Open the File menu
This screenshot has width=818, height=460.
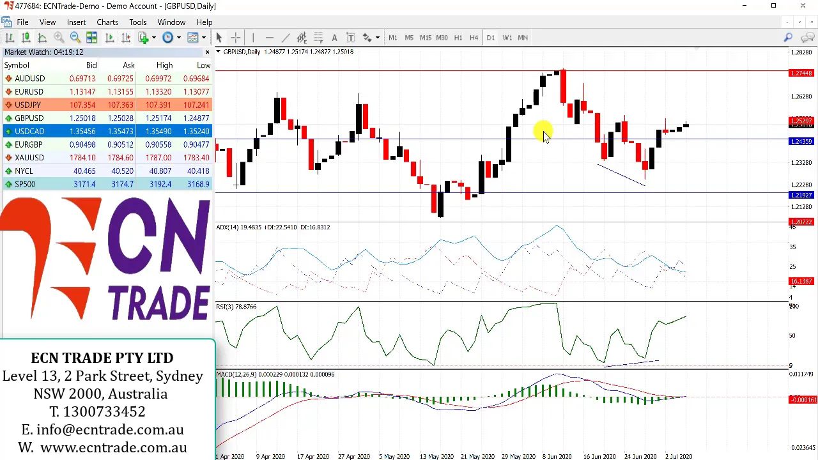pos(22,22)
